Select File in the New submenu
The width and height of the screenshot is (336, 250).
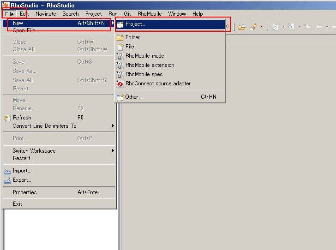click(170, 47)
